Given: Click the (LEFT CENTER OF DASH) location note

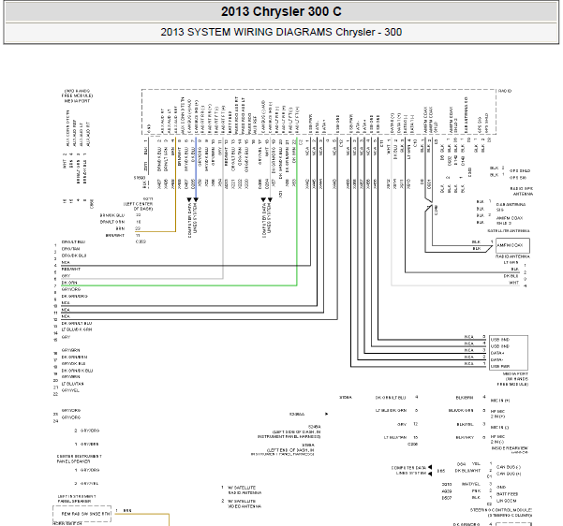Looking at the screenshot, I should [139, 206].
